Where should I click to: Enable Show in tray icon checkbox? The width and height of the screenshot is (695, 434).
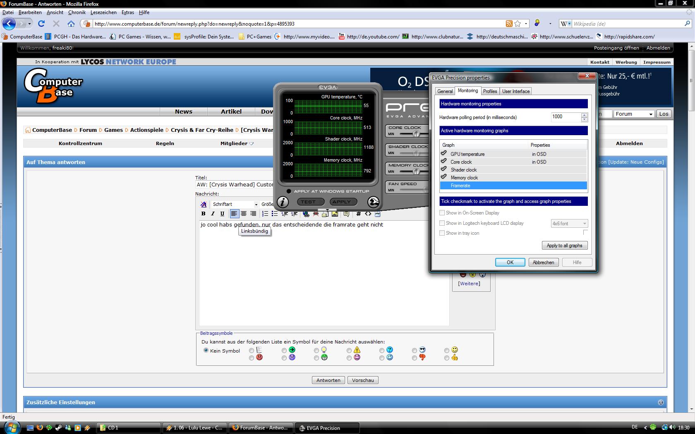pos(442,233)
